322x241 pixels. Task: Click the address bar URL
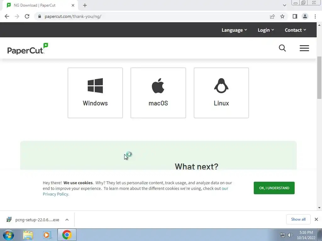coord(73,16)
